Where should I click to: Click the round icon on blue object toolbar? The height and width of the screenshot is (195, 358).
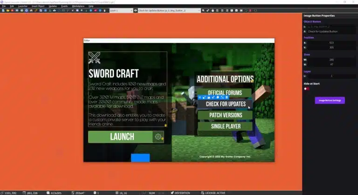(218, 97)
